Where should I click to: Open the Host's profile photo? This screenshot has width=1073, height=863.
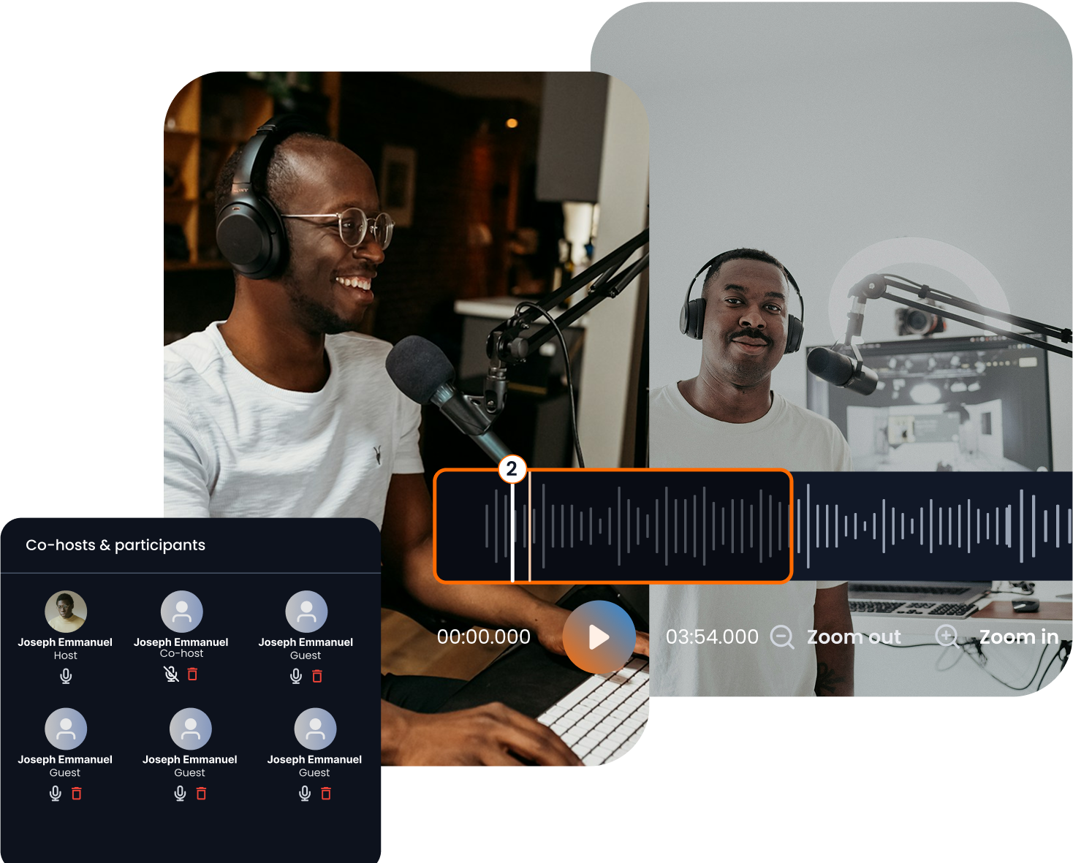66,612
